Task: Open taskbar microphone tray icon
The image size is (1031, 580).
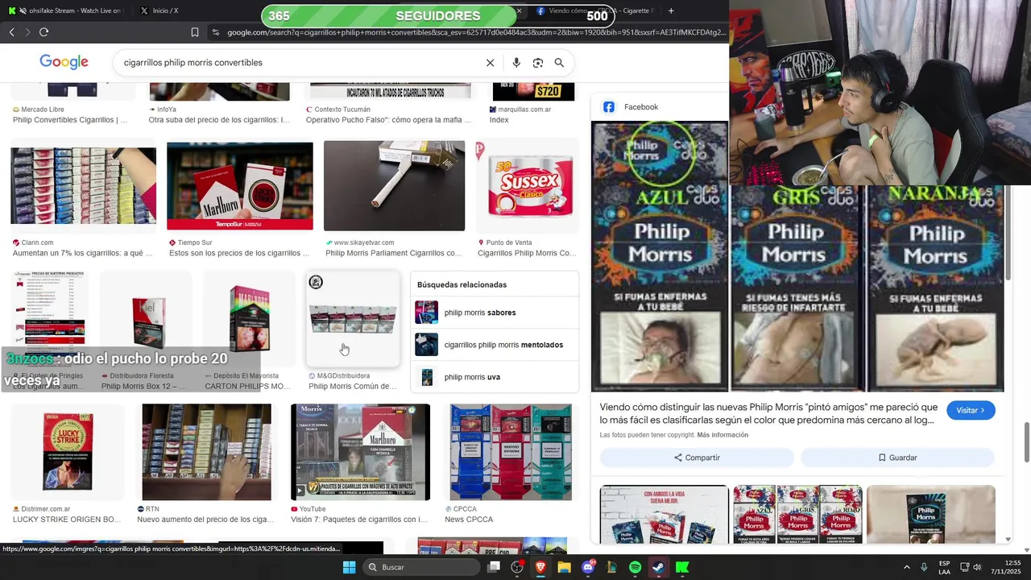Action: tap(924, 567)
